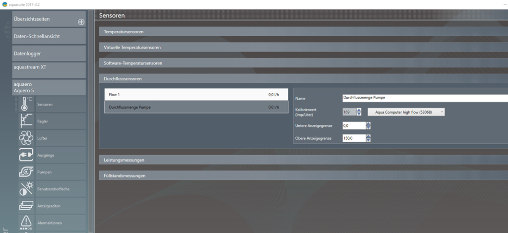Image resolution: width=508 pixels, height=233 pixels.
Task: Open the Aqua Computer high flow dropdown
Action: tap(406, 112)
